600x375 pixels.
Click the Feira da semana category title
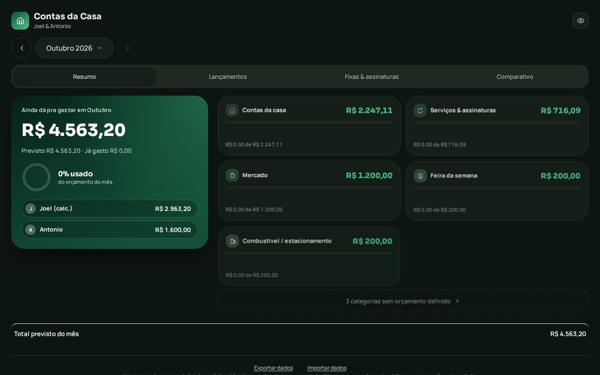click(454, 176)
